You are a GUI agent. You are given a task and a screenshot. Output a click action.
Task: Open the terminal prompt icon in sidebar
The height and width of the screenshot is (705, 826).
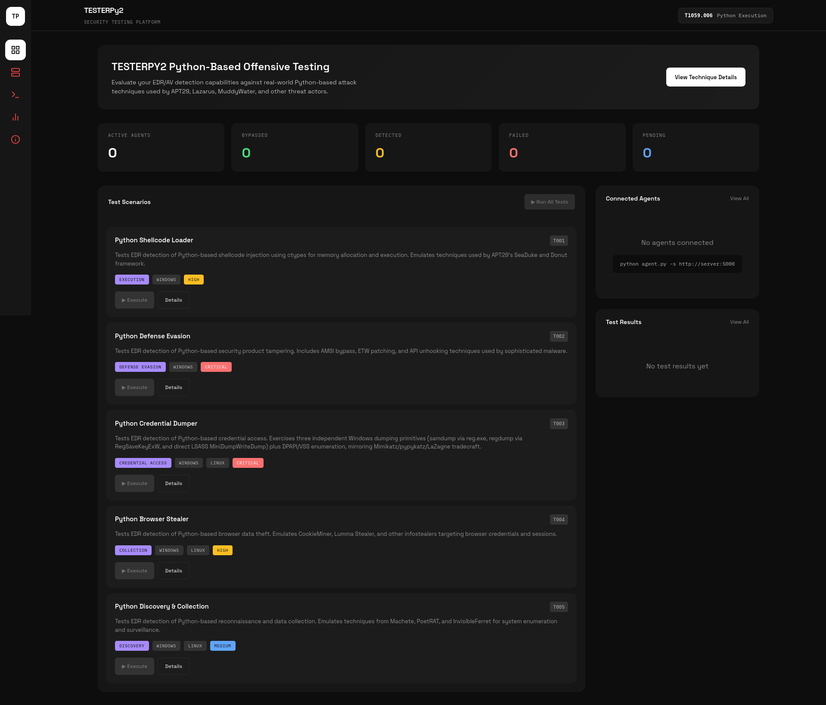click(x=16, y=95)
